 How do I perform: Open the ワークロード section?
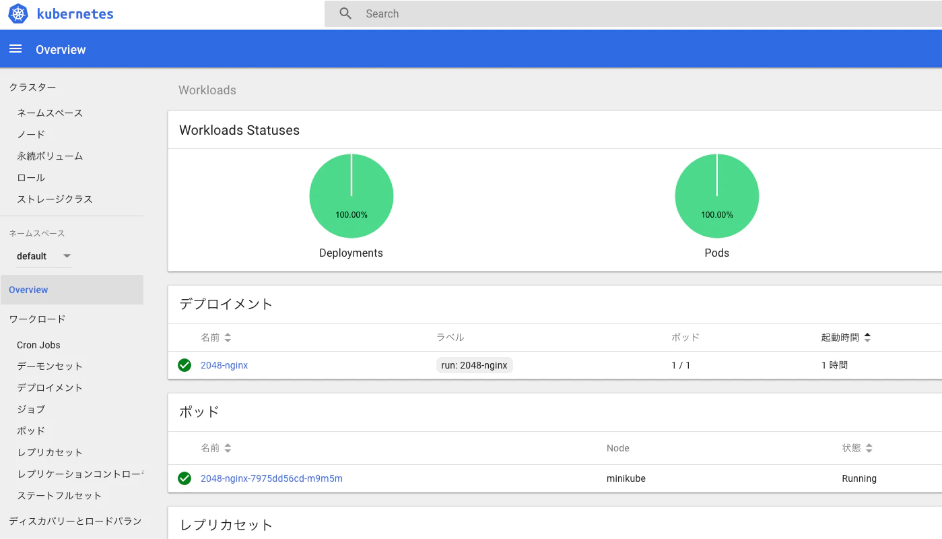tap(37, 319)
